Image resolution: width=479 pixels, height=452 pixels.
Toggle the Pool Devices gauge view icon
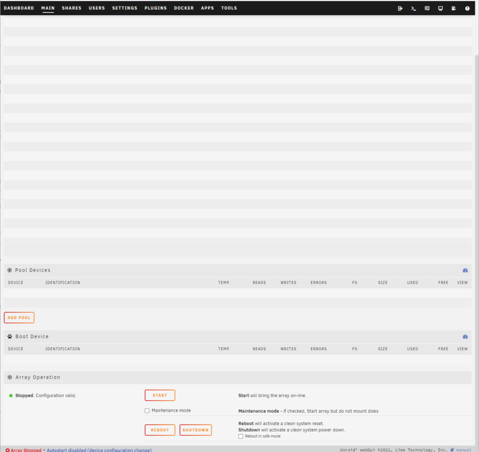click(465, 270)
